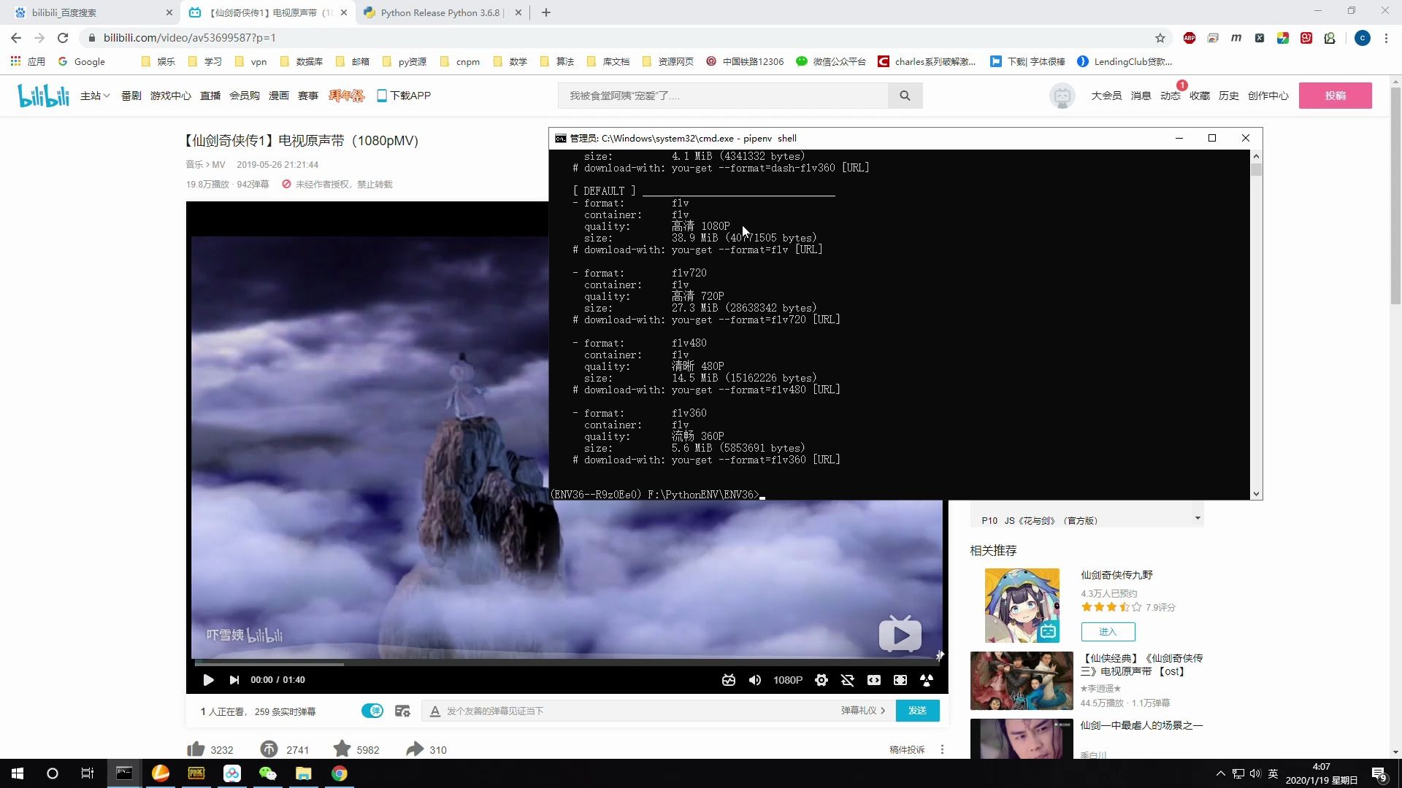1402x788 pixels.
Task: Open danmaku font style options
Action: pyautogui.click(x=435, y=711)
